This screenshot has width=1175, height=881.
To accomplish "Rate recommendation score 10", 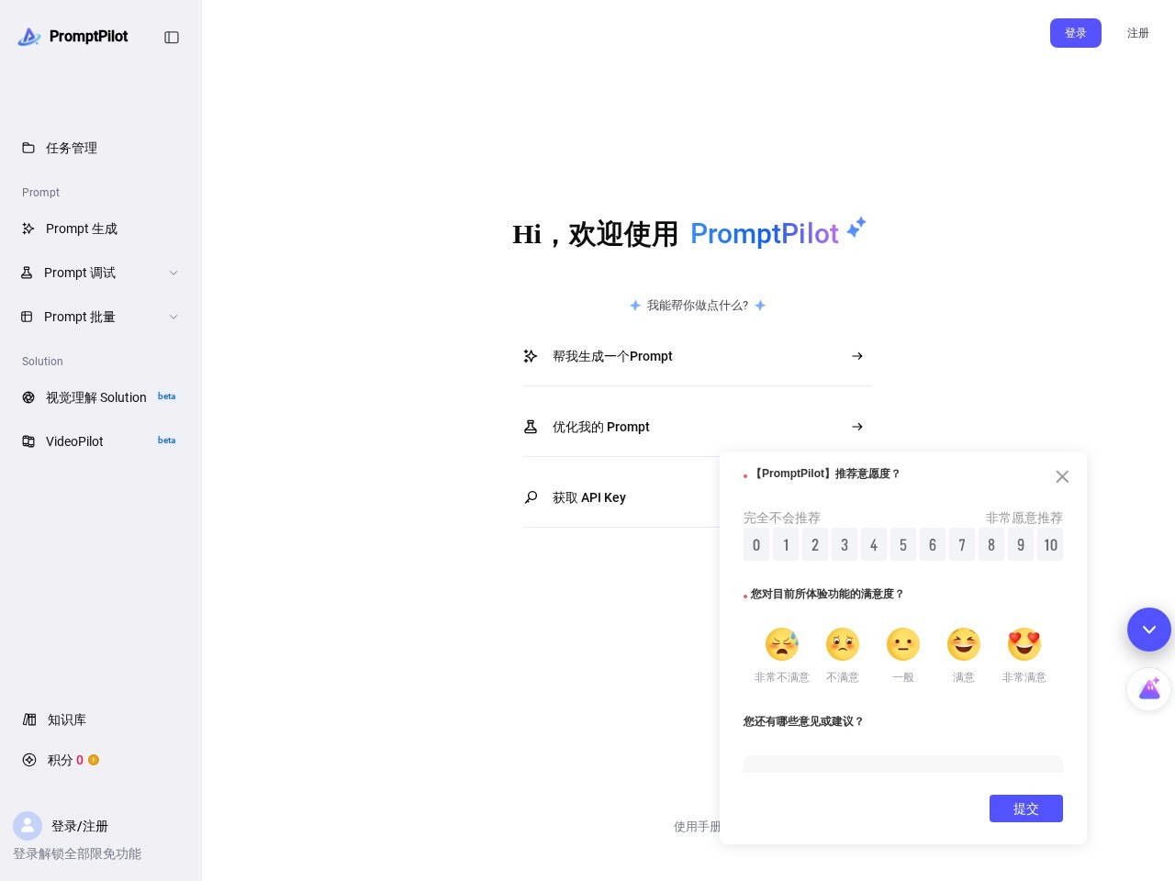I will coord(1050,545).
